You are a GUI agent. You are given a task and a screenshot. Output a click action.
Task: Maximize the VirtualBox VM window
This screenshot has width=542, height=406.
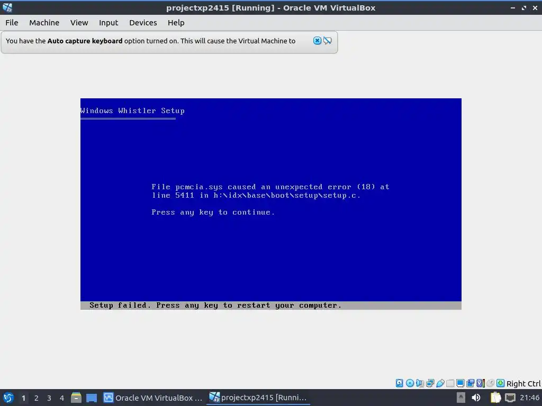pyautogui.click(x=524, y=7)
